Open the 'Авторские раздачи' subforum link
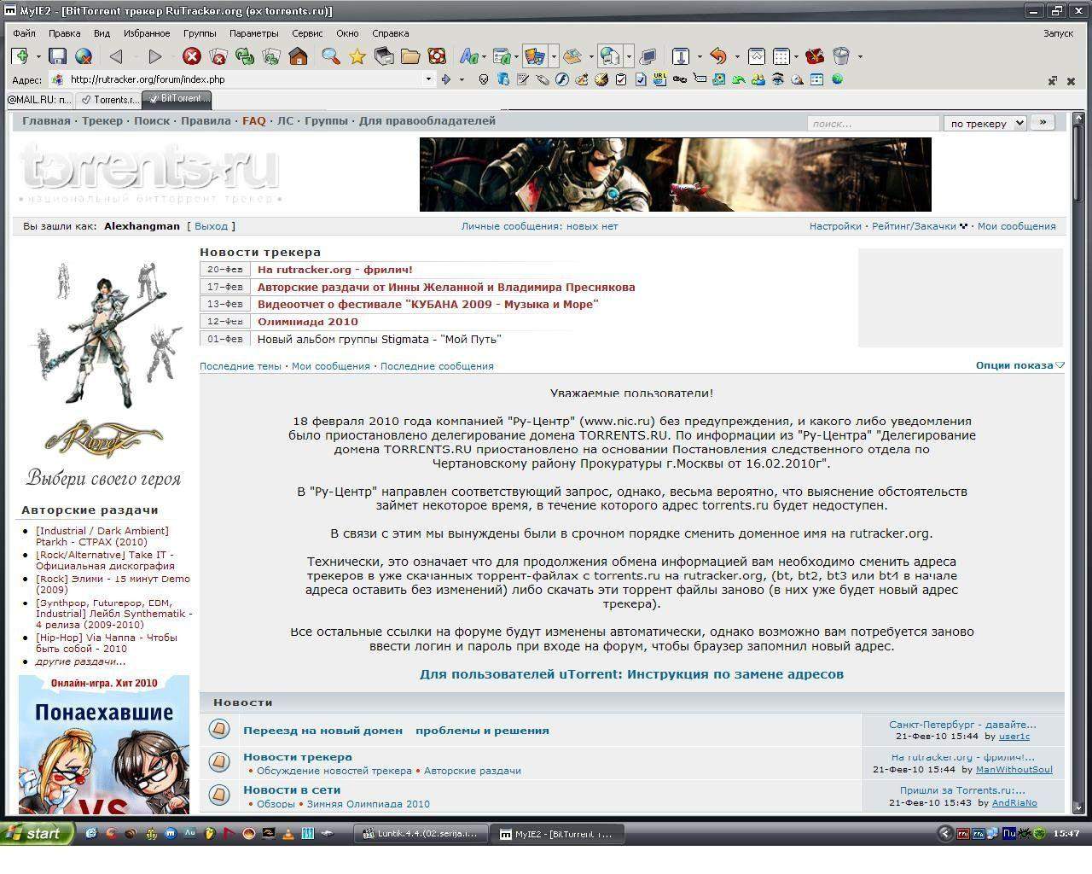The image size is (1092, 874). pos(473,771)
